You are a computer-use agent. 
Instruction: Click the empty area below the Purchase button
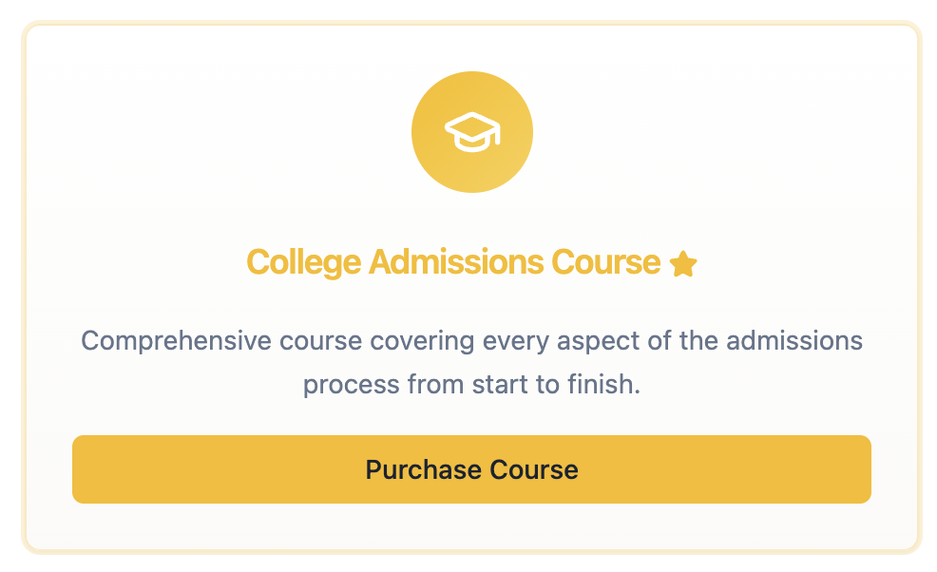point(471,525)
